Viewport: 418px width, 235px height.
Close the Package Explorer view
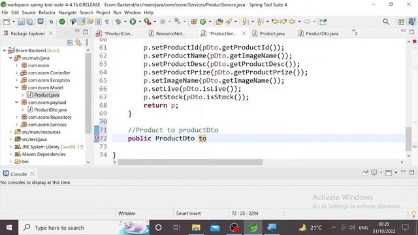pyautogui.click(x=50, y=33)
